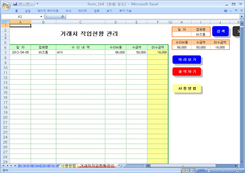Click the Undo icon in quick access toolbar
The image size is (245, 173).
pos(21,4)
